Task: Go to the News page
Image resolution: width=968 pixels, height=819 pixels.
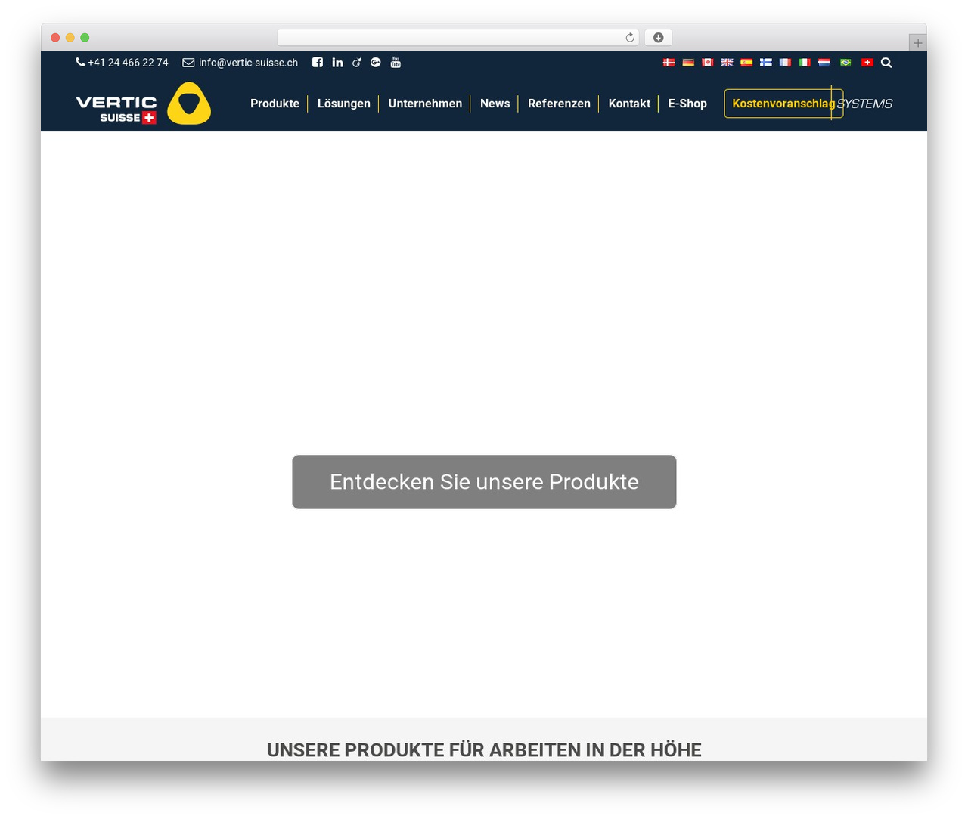Action: pyautogui.click(x=495, y=104)
